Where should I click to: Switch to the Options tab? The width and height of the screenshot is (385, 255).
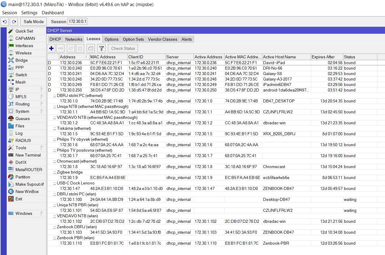(x=112, y=39)
